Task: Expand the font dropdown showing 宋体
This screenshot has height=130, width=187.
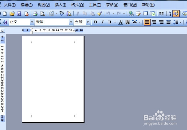Action: [x=71, y=22]
